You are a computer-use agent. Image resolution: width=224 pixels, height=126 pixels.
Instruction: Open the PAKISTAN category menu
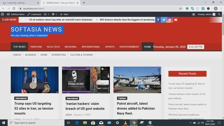(x=36, y=47)
